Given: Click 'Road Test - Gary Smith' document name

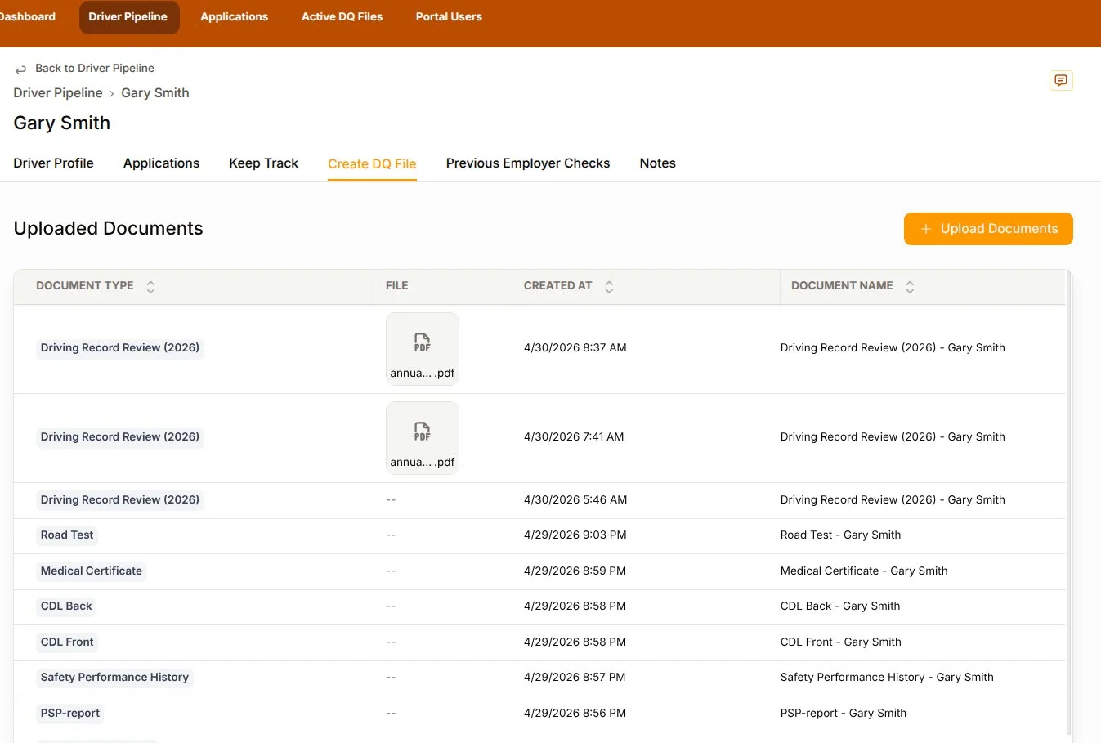Looking at the screenshot, I should 840,535.
